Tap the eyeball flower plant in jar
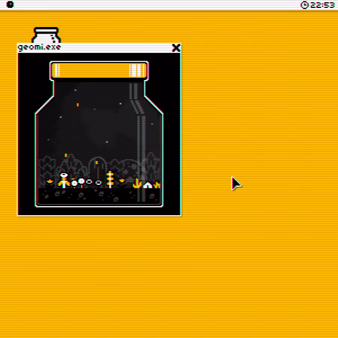 (63, 180)
